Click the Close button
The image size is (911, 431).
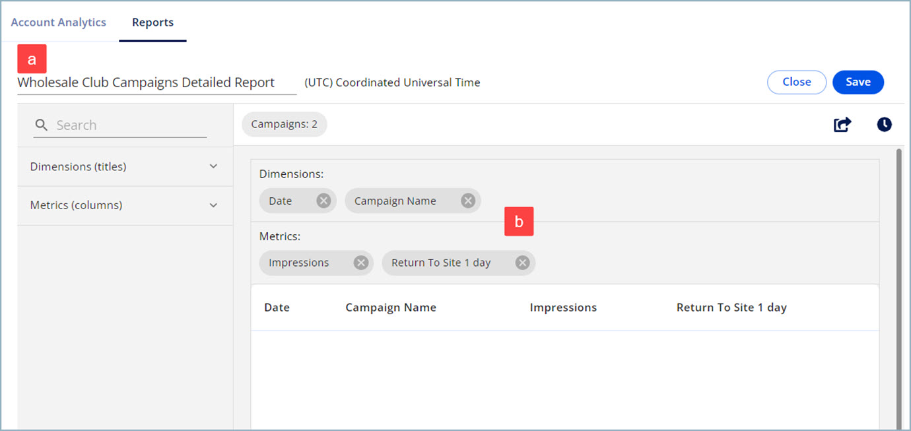pos(797,82)
